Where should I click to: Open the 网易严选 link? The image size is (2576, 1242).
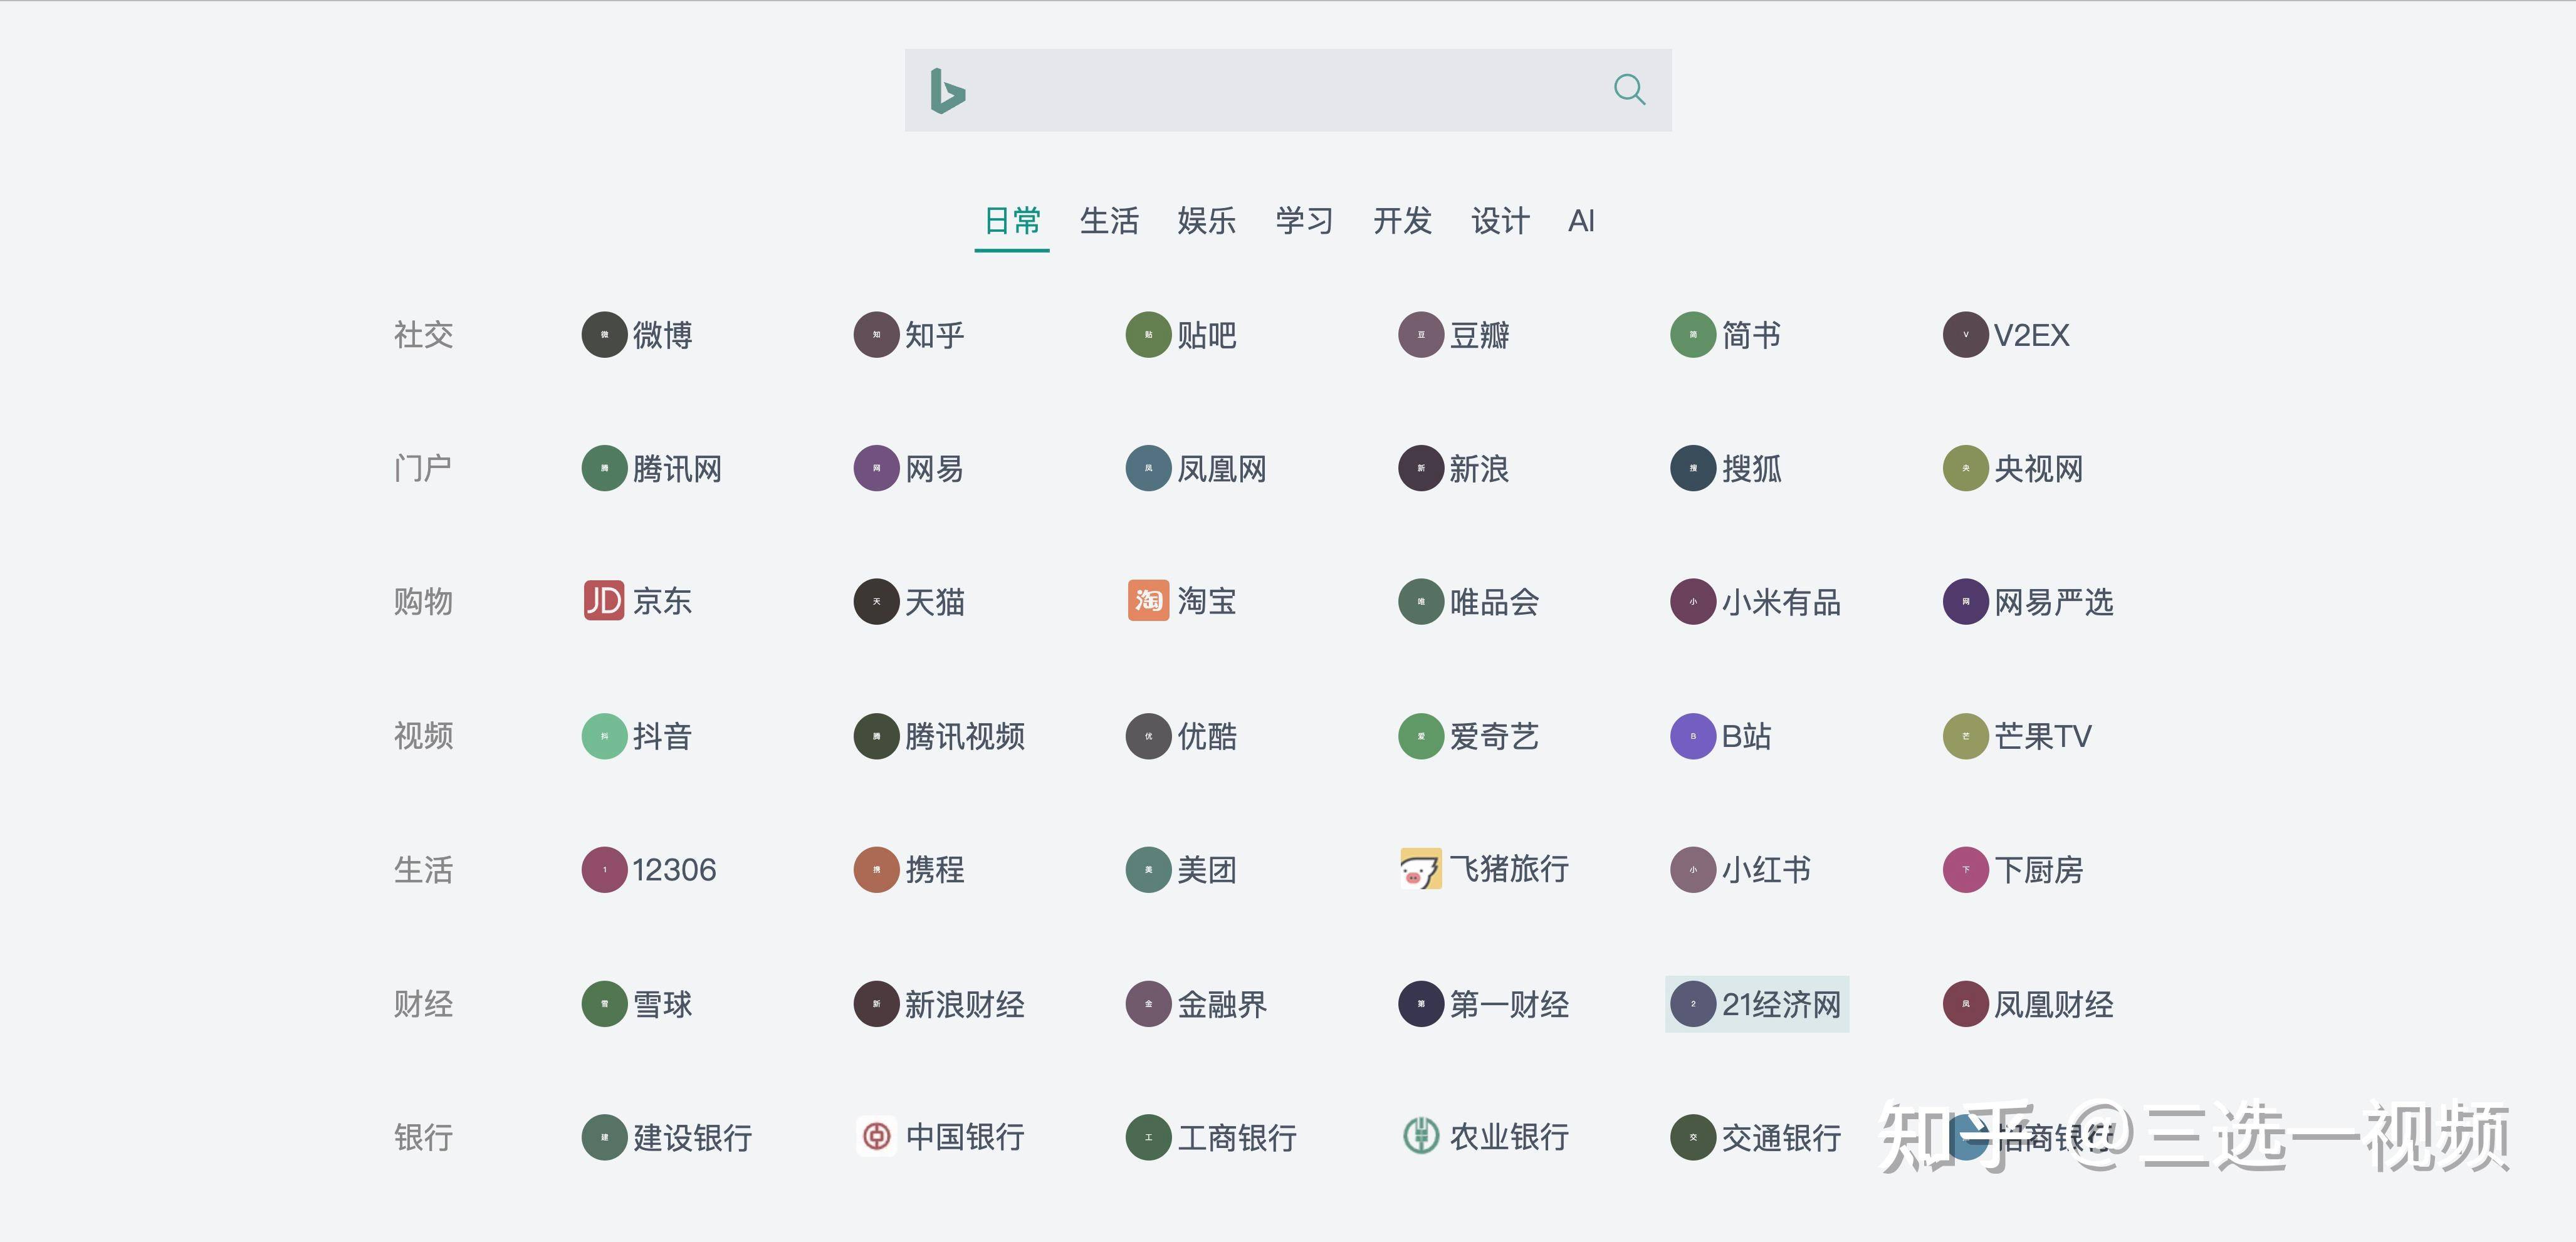(x=2028, y=602)
